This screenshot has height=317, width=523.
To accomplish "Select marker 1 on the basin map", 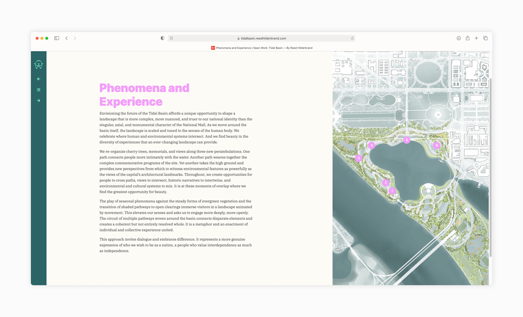I will (392, 191).
